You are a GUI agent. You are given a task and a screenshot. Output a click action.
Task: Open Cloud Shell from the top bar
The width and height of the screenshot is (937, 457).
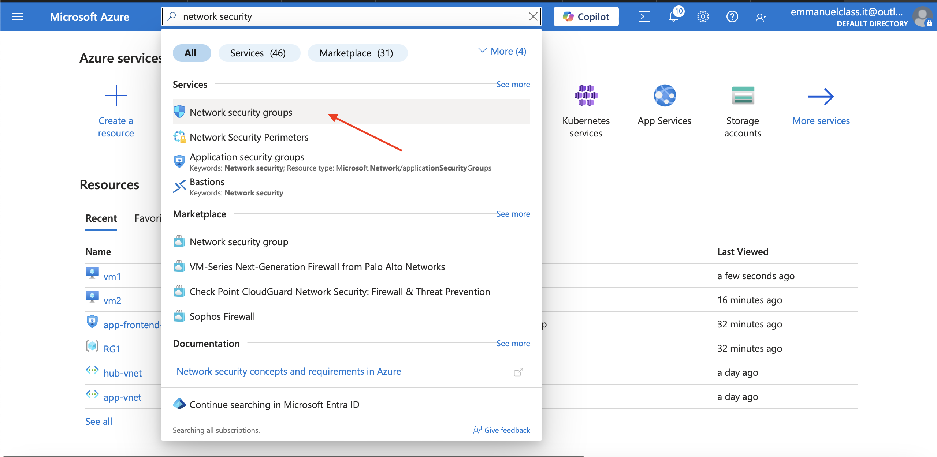pos(644,17)
